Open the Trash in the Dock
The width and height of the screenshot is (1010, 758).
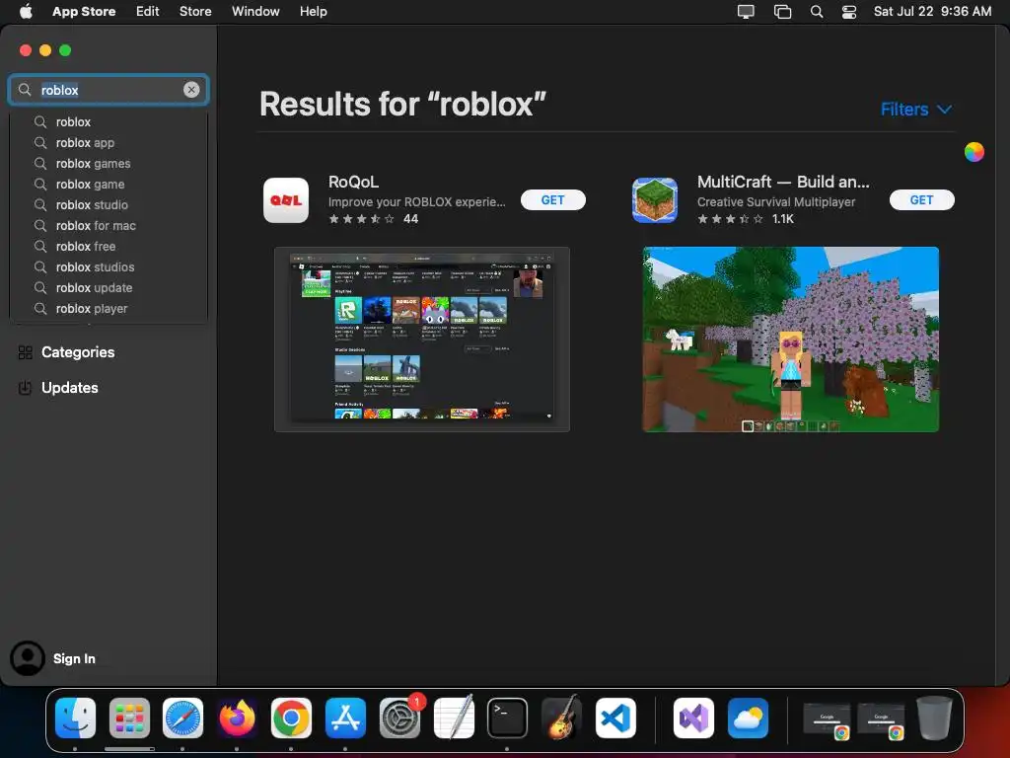point(934,718)
